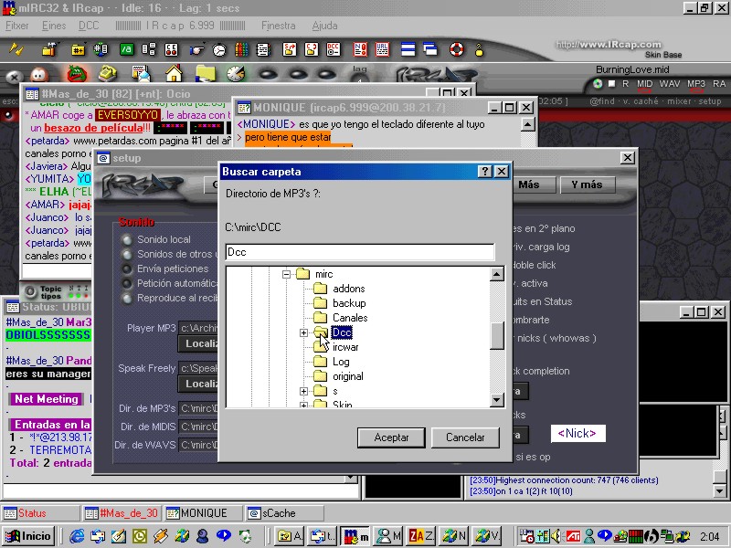Launch Internet Explorer from quick launch bar
This screenshot has height=548, width=731.
[77, 536]
